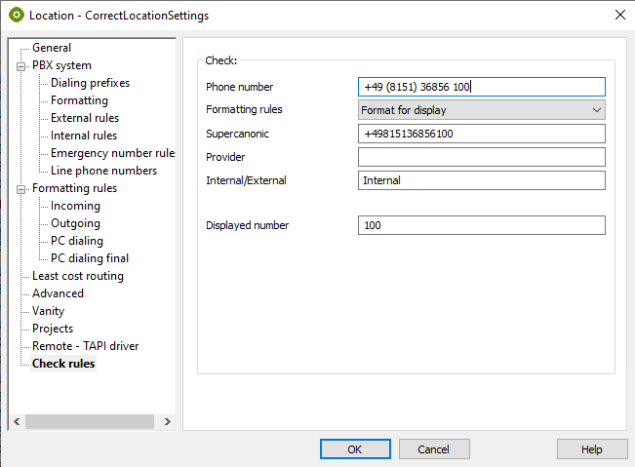
Task: Open the Formatting rules dropdown
Action: (x=482, y=110)
